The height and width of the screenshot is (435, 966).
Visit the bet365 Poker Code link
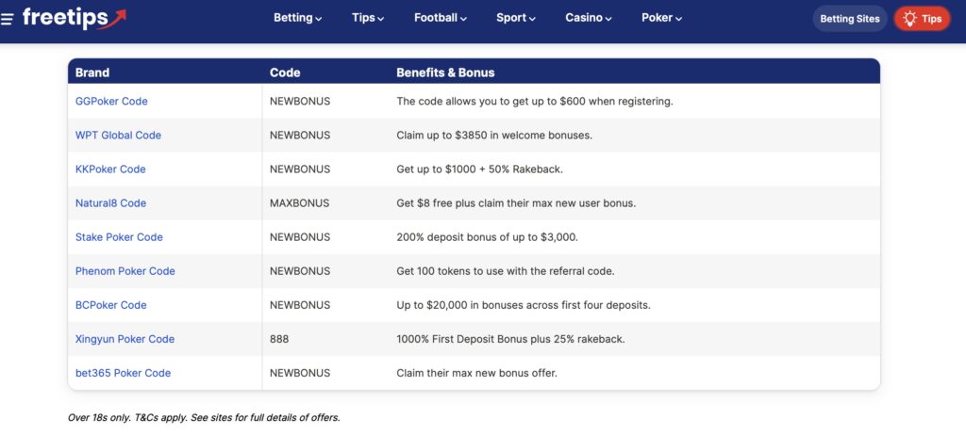click(x=124, y=373)
